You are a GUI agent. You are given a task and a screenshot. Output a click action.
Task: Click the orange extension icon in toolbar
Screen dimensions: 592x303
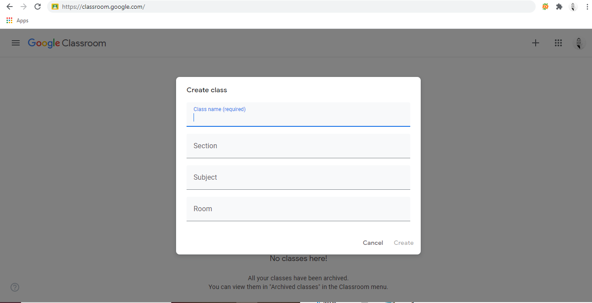(545, 7)
